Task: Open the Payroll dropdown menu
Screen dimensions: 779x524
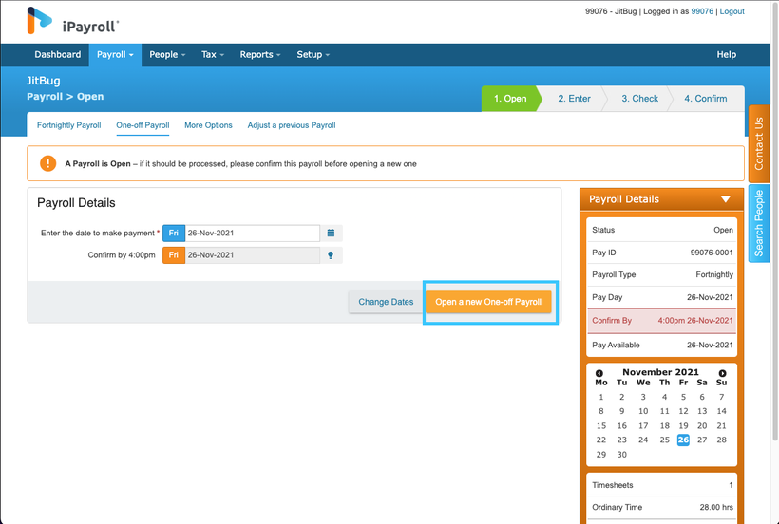Action: click(x=115, y=55)
